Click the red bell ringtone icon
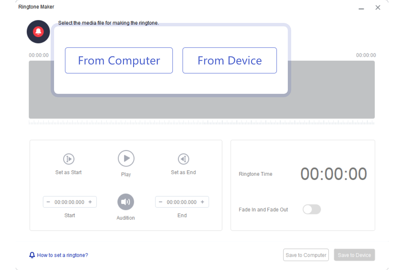Viewport: 404px width, 270px height. (x=38, y=32)
